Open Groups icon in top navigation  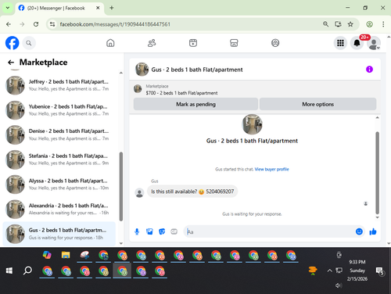pyautogui.click(x=275, y=43)
